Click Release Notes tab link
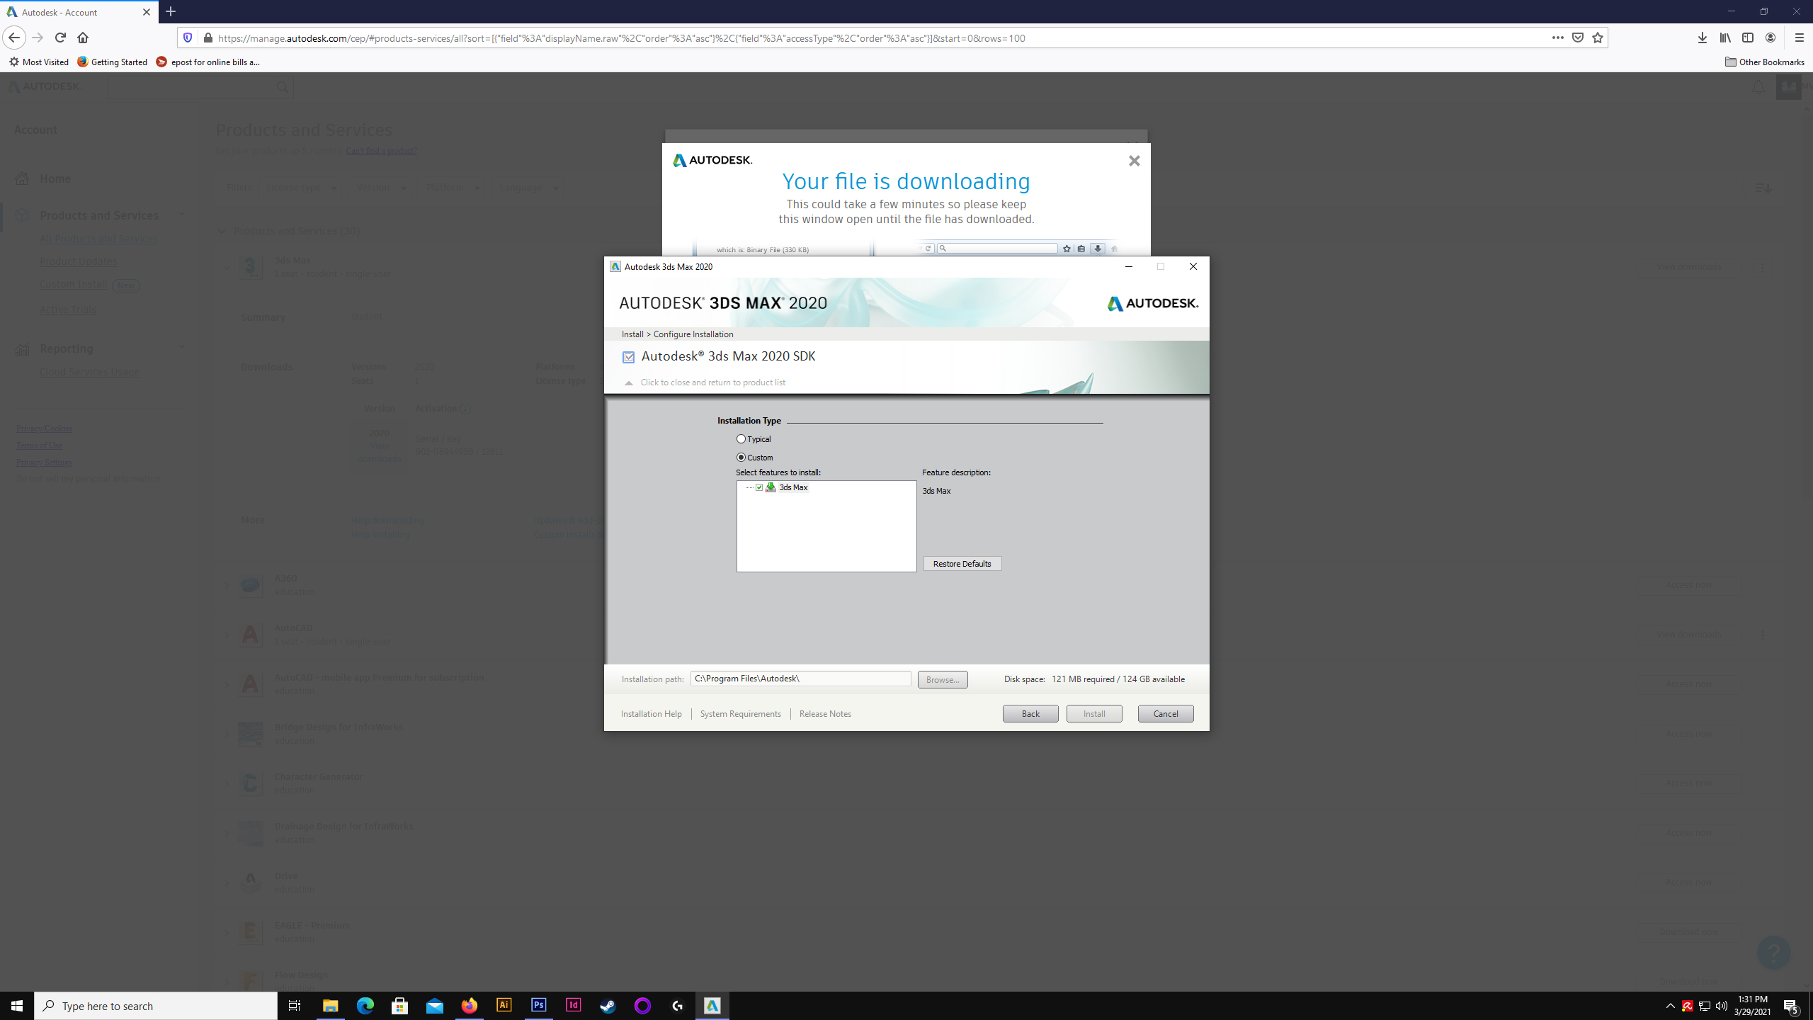This screenshot has width=1813, height=1020. point(824,713)
